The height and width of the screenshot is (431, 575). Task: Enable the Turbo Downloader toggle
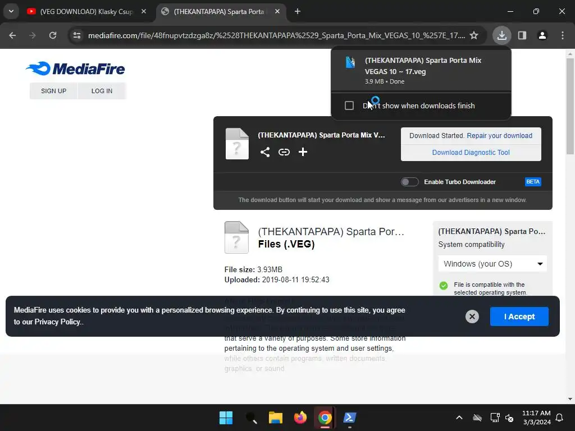409,182
